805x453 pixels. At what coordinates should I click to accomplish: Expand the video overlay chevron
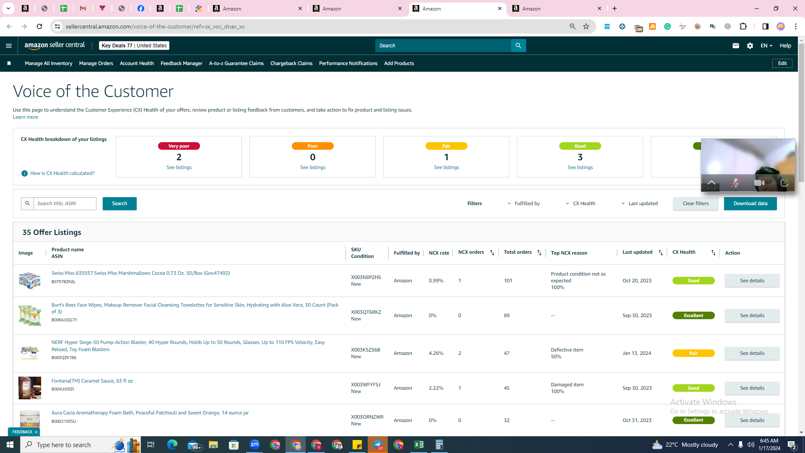[711, 182]
